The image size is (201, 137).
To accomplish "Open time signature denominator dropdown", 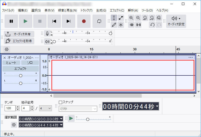I will tap(46, 108).
